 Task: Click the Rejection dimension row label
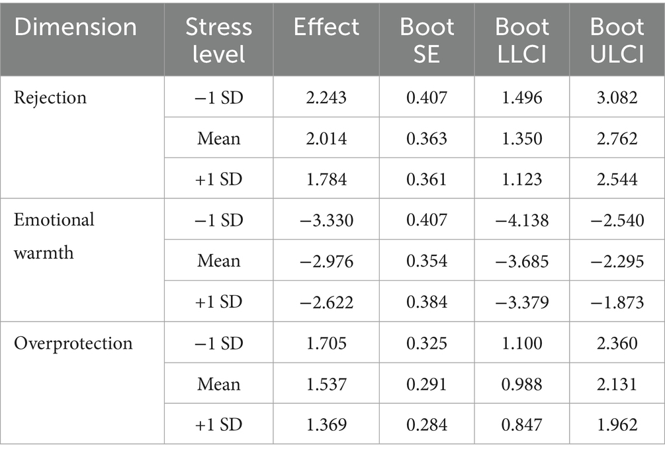[x=50, y=98]
